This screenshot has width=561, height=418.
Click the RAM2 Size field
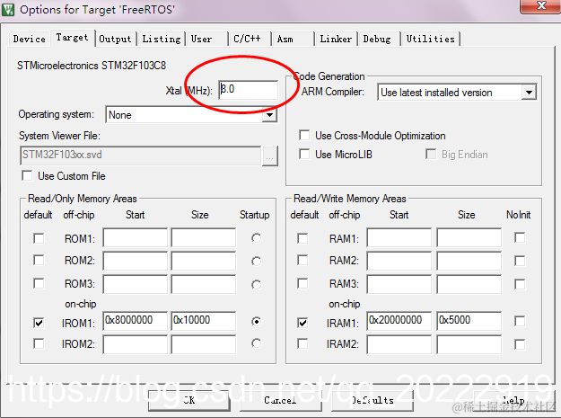coord(469,261)
